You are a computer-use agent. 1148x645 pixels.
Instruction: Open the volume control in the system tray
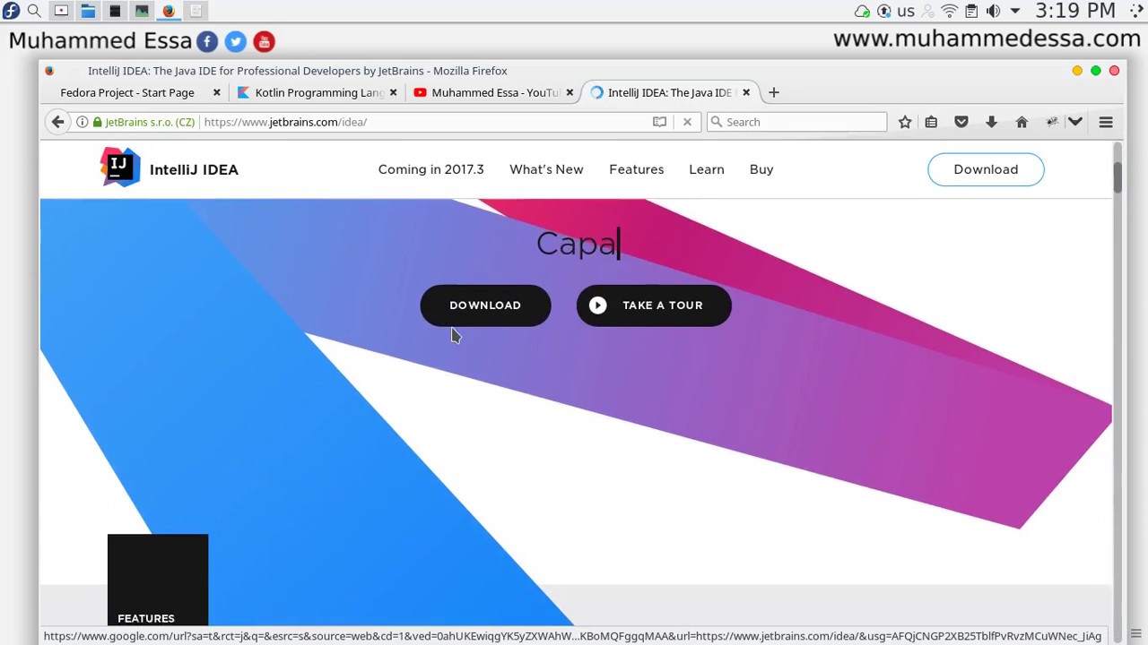click(x=993, y=11)
